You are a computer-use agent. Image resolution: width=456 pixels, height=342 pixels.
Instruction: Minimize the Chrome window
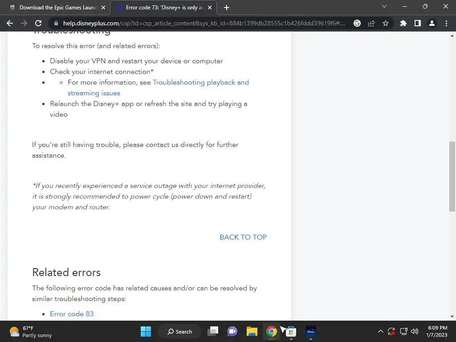coord(404,6)
